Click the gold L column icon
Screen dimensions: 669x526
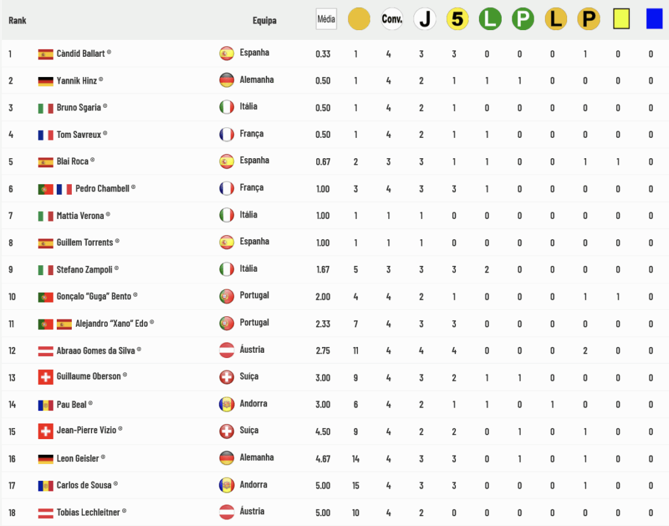[x=555, y=19]
